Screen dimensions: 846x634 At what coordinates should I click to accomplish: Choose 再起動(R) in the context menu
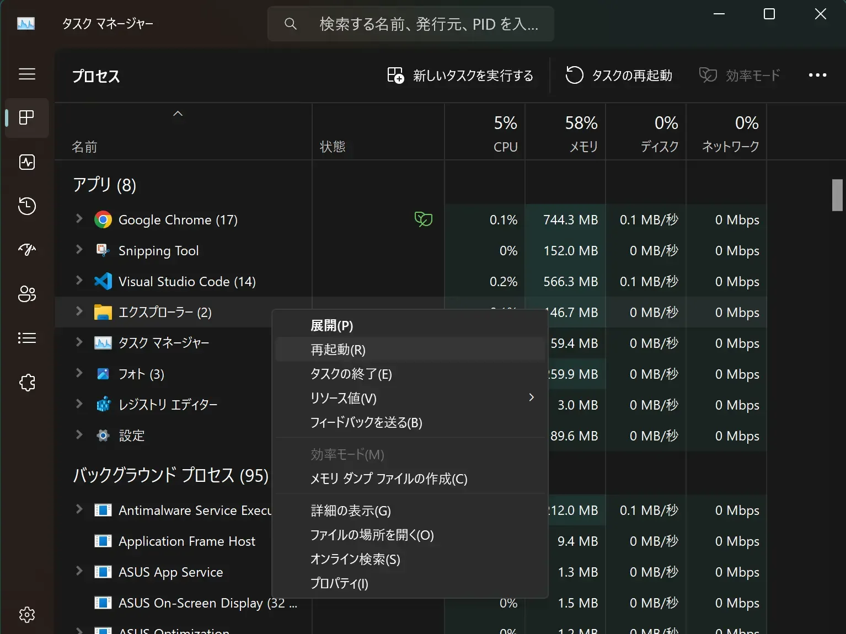(x=410, y=350)
